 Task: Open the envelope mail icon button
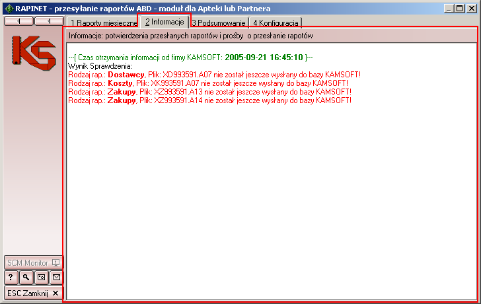(56, 278)
